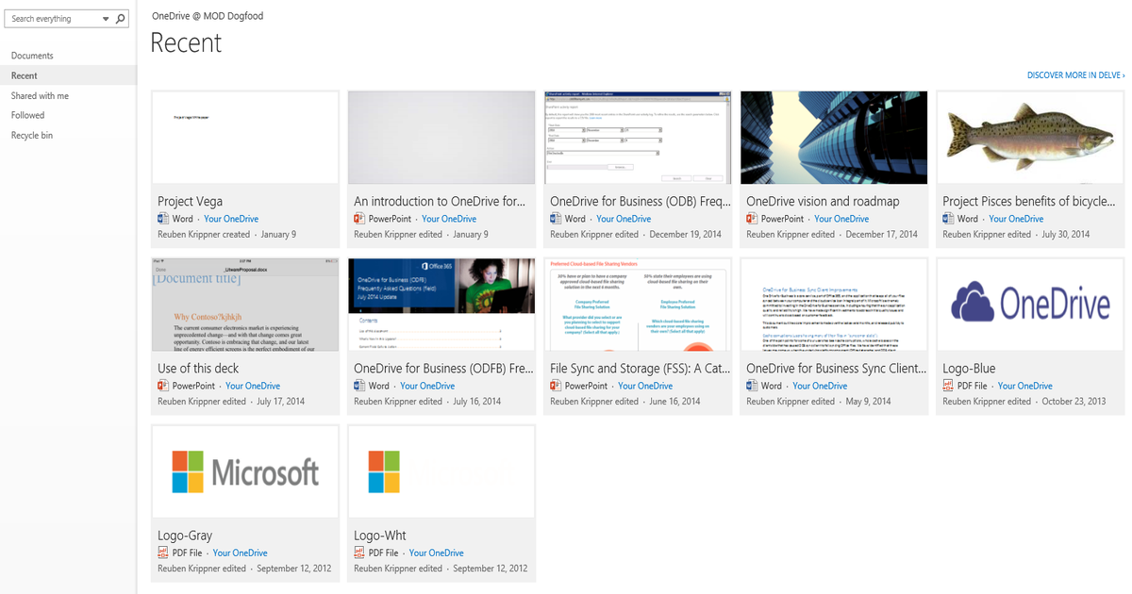Click the Word icon for OneDrive for Business (ODB) Freq
Screen dimensions: 1132x594
(x=557, y=218)
